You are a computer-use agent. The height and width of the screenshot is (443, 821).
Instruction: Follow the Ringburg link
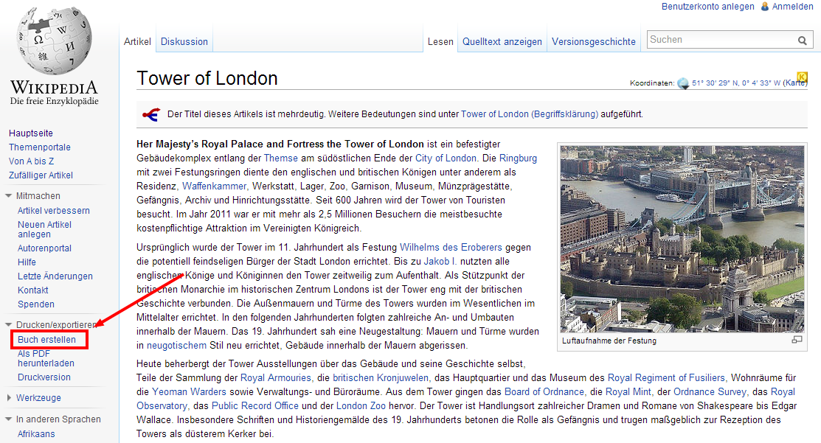click(518, 158)
